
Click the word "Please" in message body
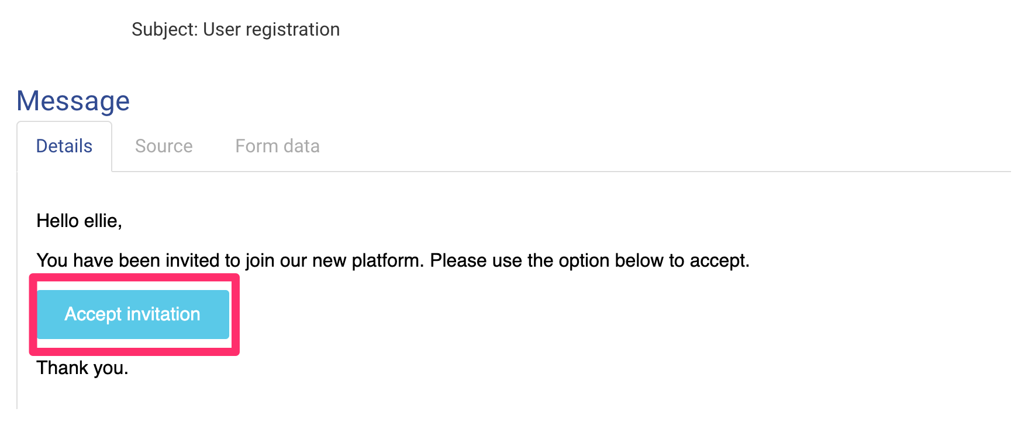click(458, 260)
